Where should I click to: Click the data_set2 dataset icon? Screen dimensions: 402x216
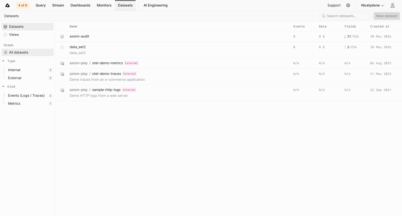[x=62, y=47]
